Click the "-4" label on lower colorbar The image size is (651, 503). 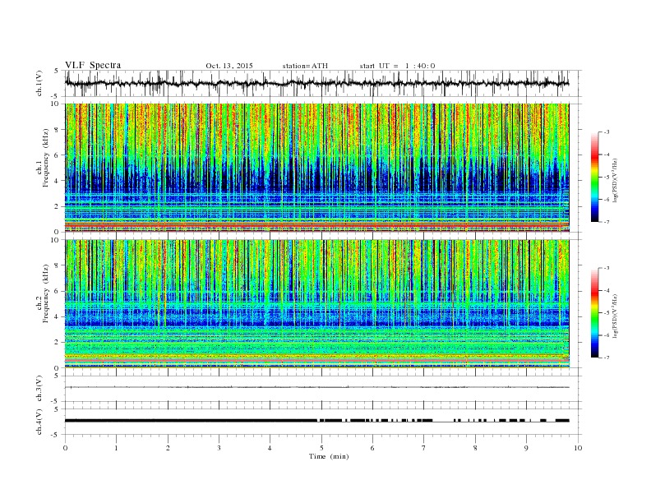click(607, 290)
